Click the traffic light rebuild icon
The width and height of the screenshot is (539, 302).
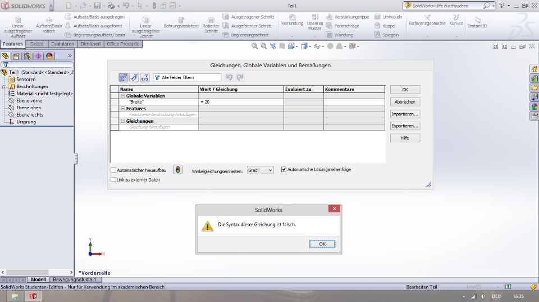pos(178,170)
